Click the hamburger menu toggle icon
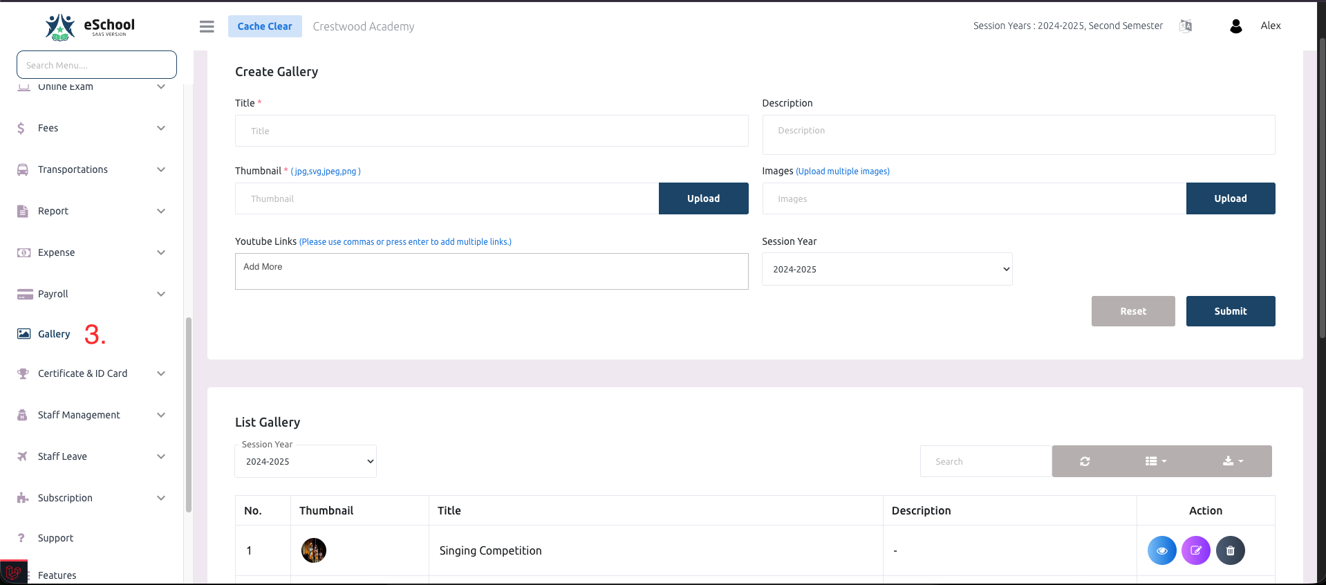 pyautogui.click(x=207, y=26)
